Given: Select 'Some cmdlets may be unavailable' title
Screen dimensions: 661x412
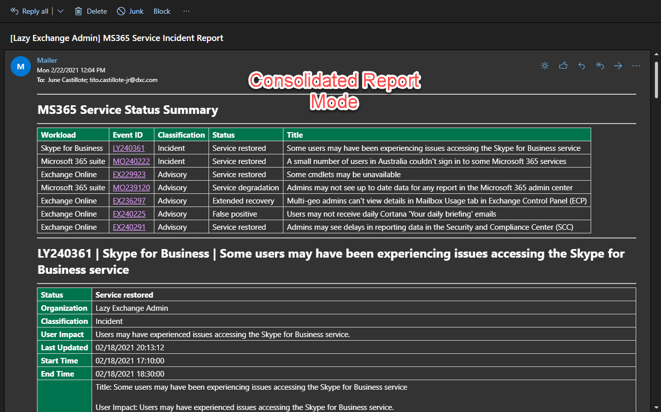Looking at the screenshot, I should tap(437, 175).
